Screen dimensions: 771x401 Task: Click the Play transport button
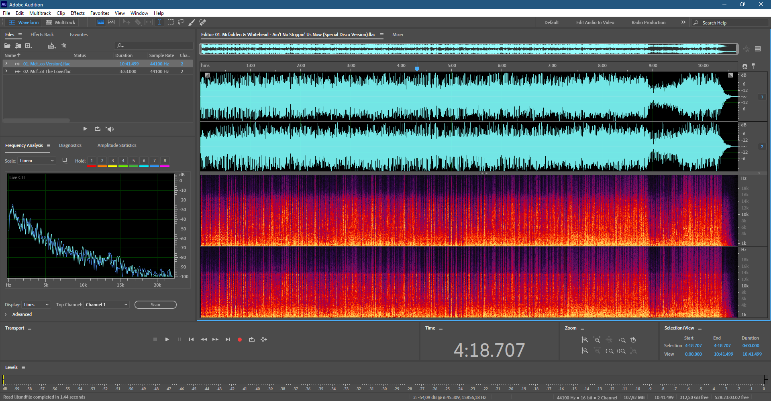pos(167,340)
